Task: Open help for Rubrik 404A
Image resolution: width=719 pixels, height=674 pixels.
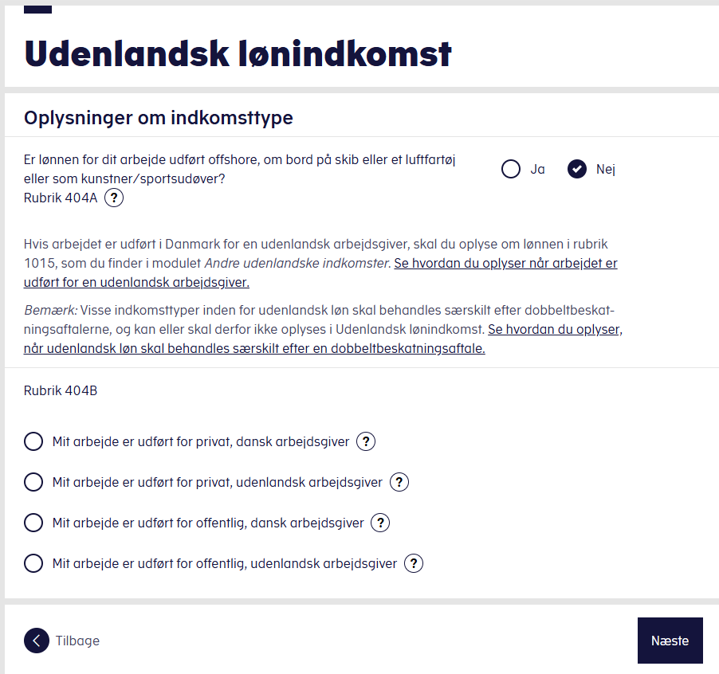Action: point(114,198)
